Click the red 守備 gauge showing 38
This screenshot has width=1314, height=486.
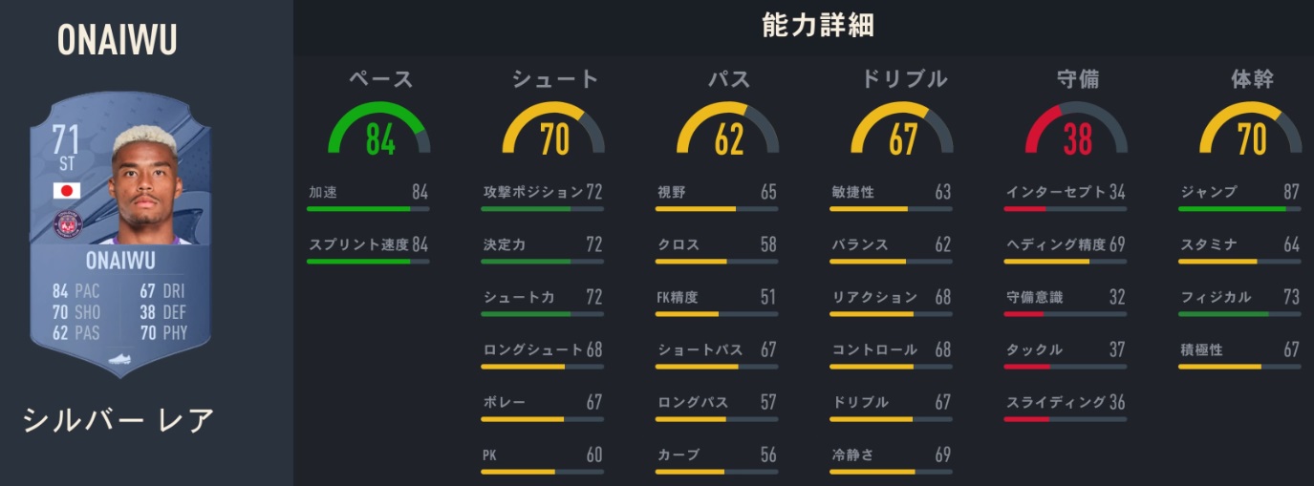[x=1077, y=131]
